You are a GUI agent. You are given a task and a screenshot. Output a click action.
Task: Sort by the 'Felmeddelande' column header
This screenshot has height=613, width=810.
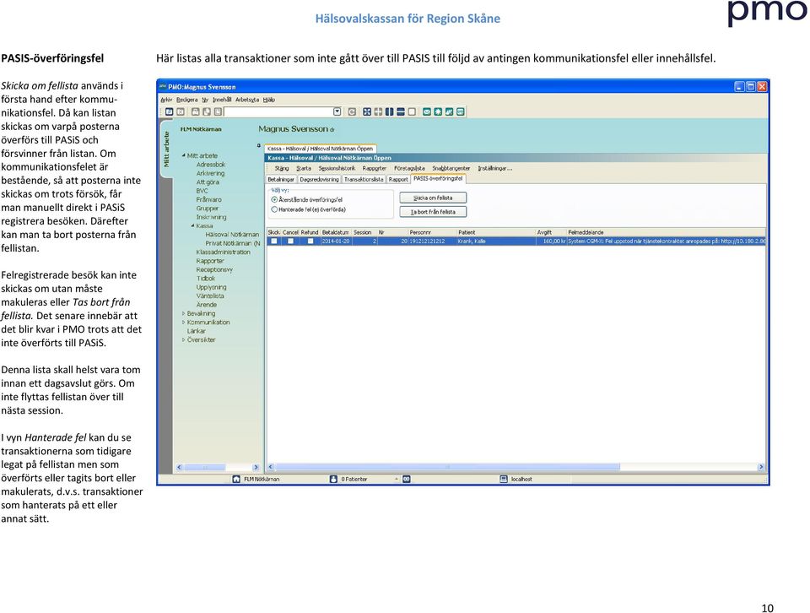pos(666,232)
